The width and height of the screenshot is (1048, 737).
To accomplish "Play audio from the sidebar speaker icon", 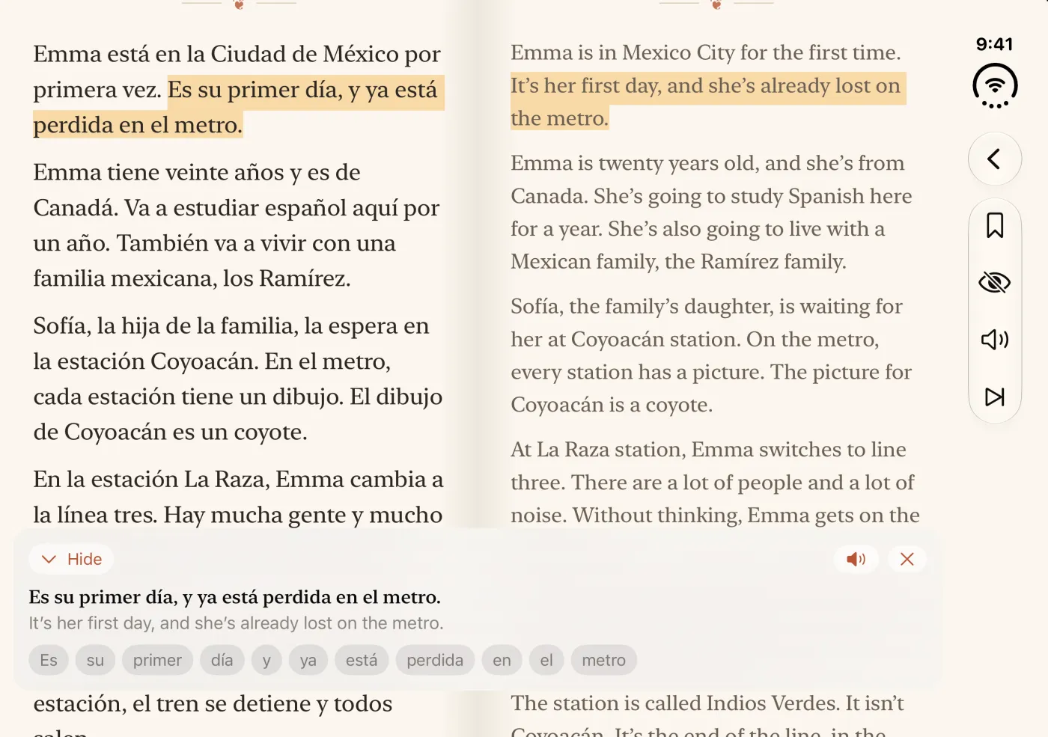I will [994, 340].
